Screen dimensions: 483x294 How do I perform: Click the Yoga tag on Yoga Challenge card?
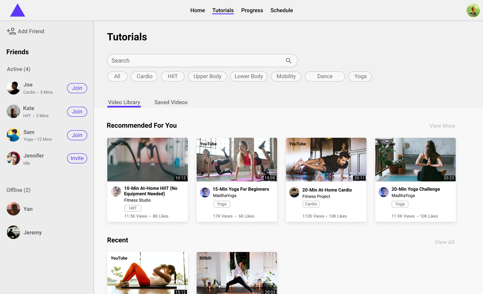(400, 204)
